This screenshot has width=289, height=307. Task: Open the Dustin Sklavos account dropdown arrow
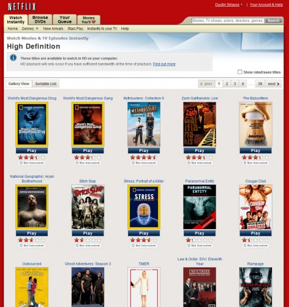[242, 4]
